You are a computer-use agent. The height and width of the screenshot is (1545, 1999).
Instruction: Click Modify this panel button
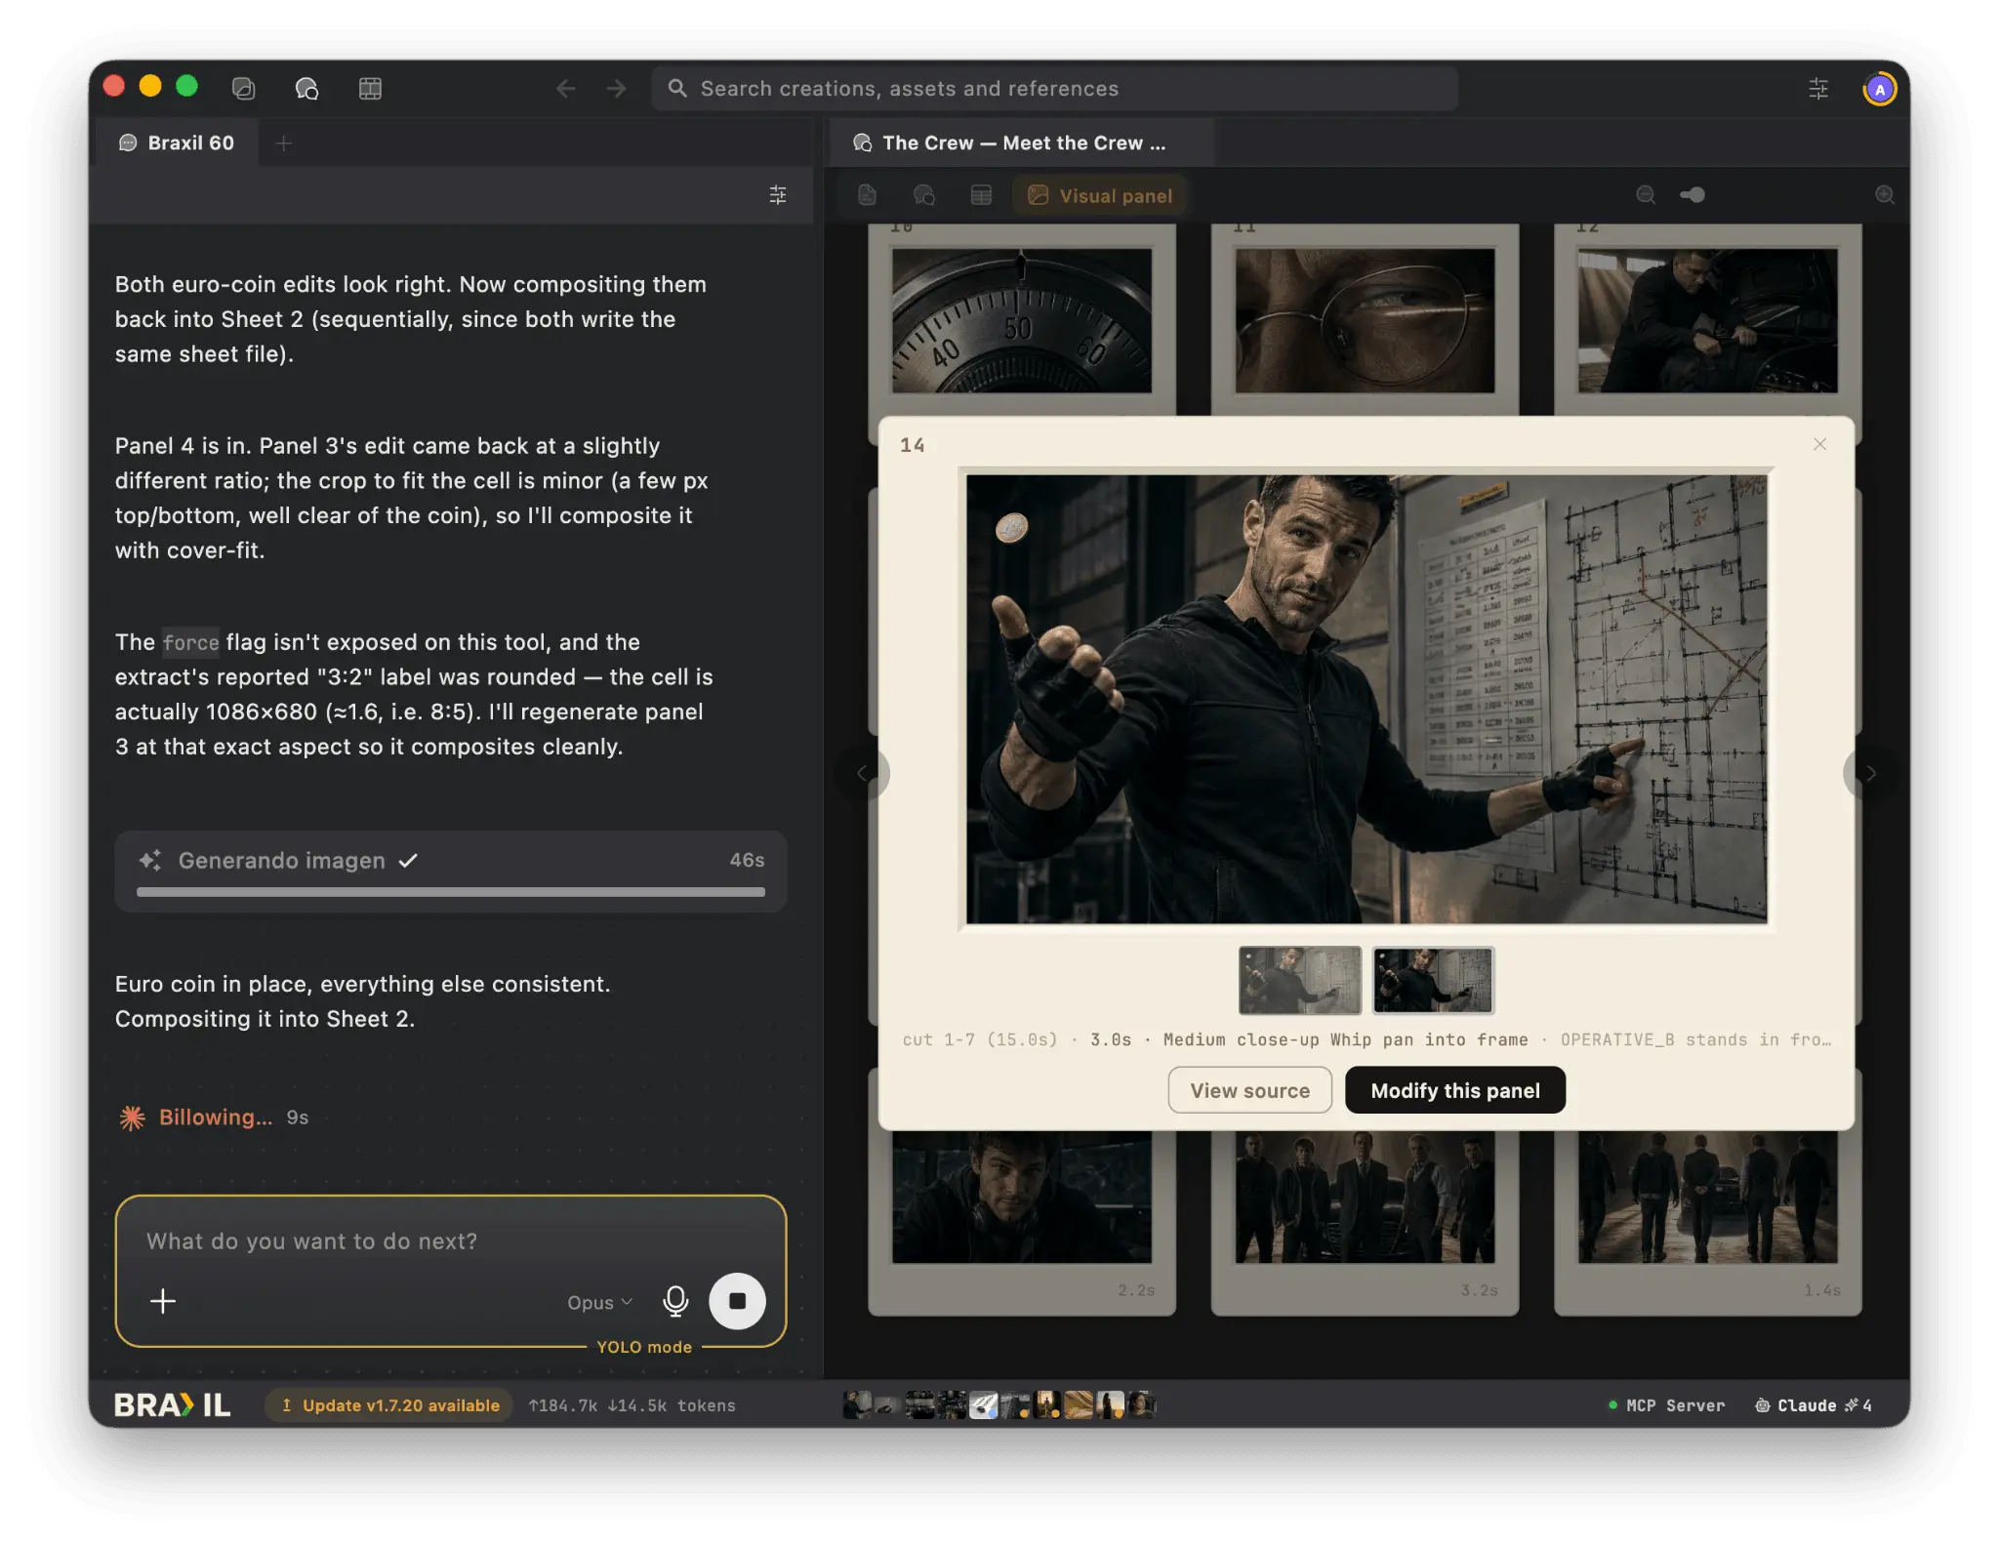pyautogui.click(x=1454, y=1090)
